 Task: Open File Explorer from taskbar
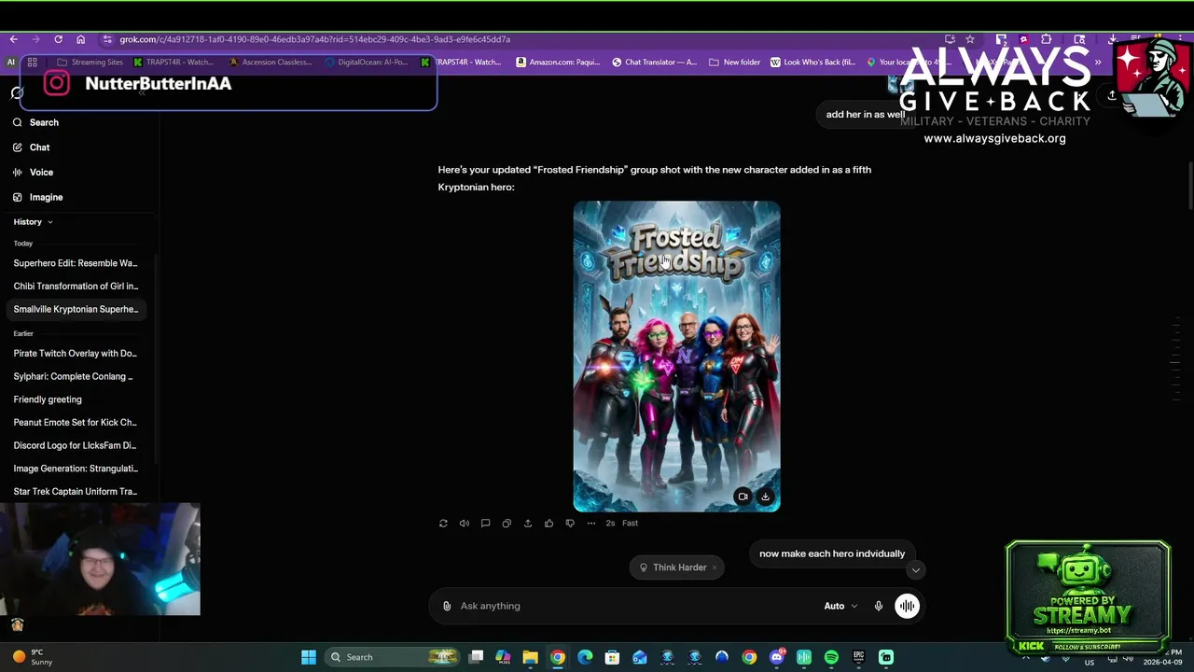(x=530, y=657)
